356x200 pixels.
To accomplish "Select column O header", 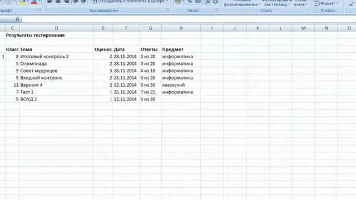I will 347,28.
